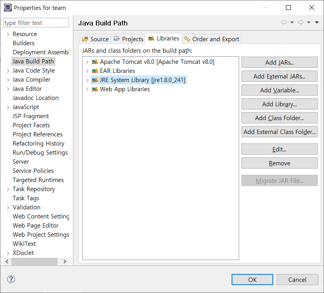Screen dimensions: 324x293
Task: Open Service Policies page
Action: click(x=33, y=170)
